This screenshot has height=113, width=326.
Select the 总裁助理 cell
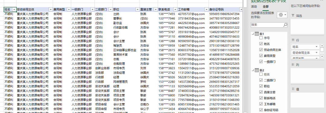click(x=126, y=63)
